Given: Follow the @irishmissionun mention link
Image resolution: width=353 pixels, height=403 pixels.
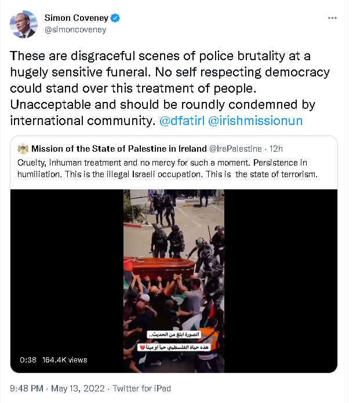Looking at the screenshot, I should click(255, 121).
